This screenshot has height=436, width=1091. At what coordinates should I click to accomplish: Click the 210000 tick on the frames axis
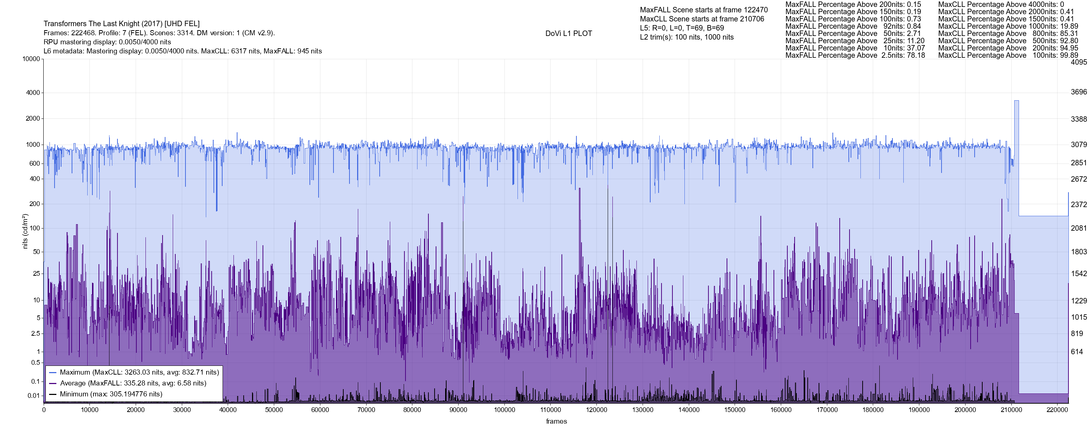pos(1011,410)
